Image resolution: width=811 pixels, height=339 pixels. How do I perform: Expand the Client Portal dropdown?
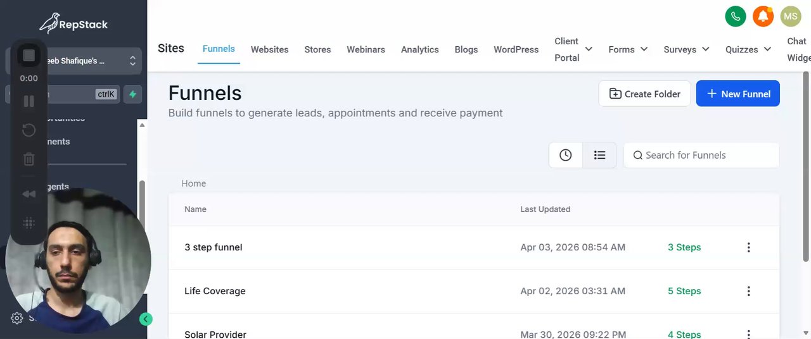point(589,49)
